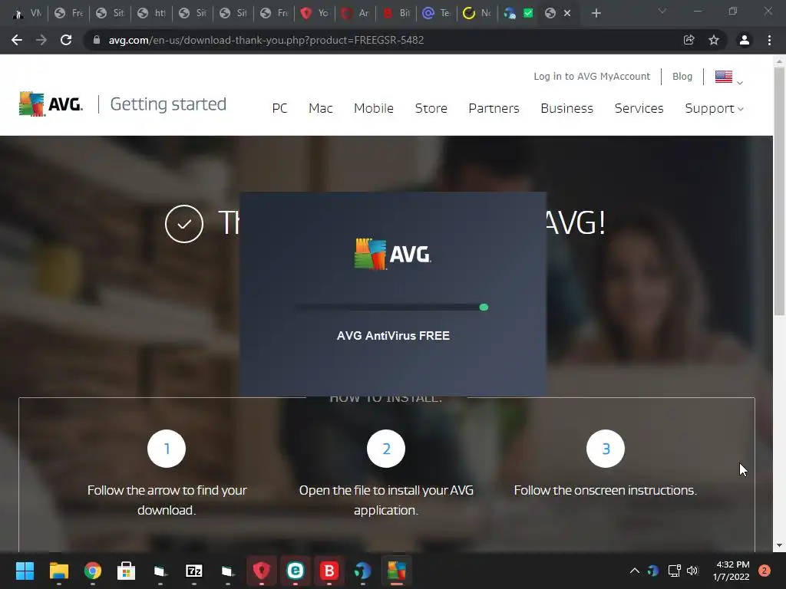Screen dimensions: 786x589
Task: Click the step 2 circle
Action: (x=386, y=448)
